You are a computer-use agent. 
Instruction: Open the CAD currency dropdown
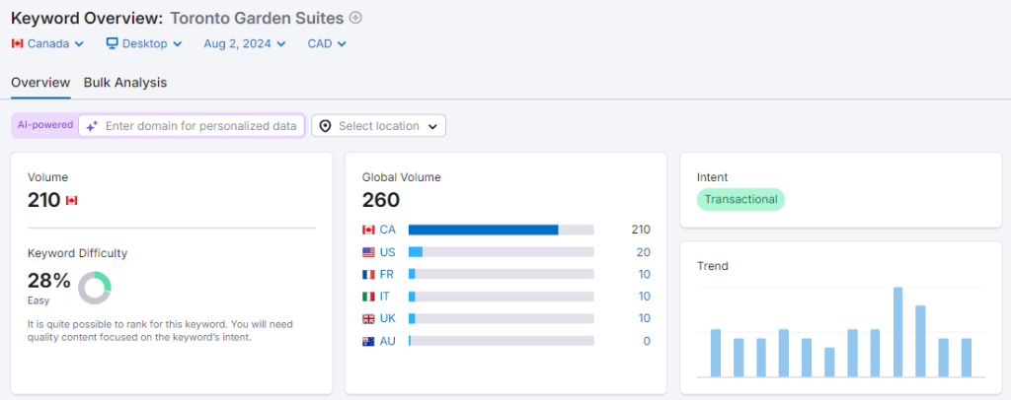(x=327, y=43)
